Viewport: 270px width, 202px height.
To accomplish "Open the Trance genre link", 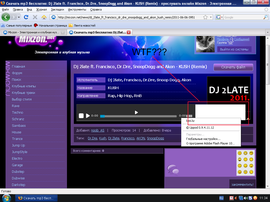I will (x=17, y=139).
